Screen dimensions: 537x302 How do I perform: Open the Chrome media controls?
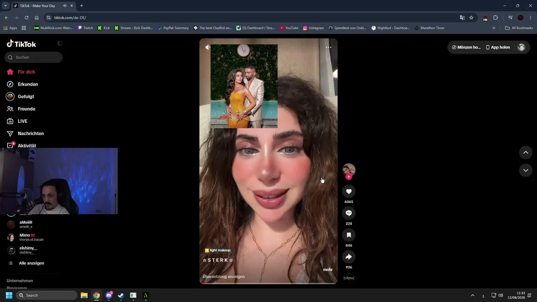[510, 18]
